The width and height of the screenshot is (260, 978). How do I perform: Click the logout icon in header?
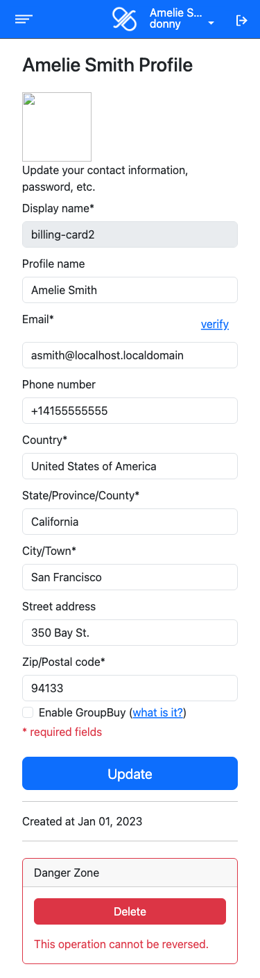(x=242, y=20)
